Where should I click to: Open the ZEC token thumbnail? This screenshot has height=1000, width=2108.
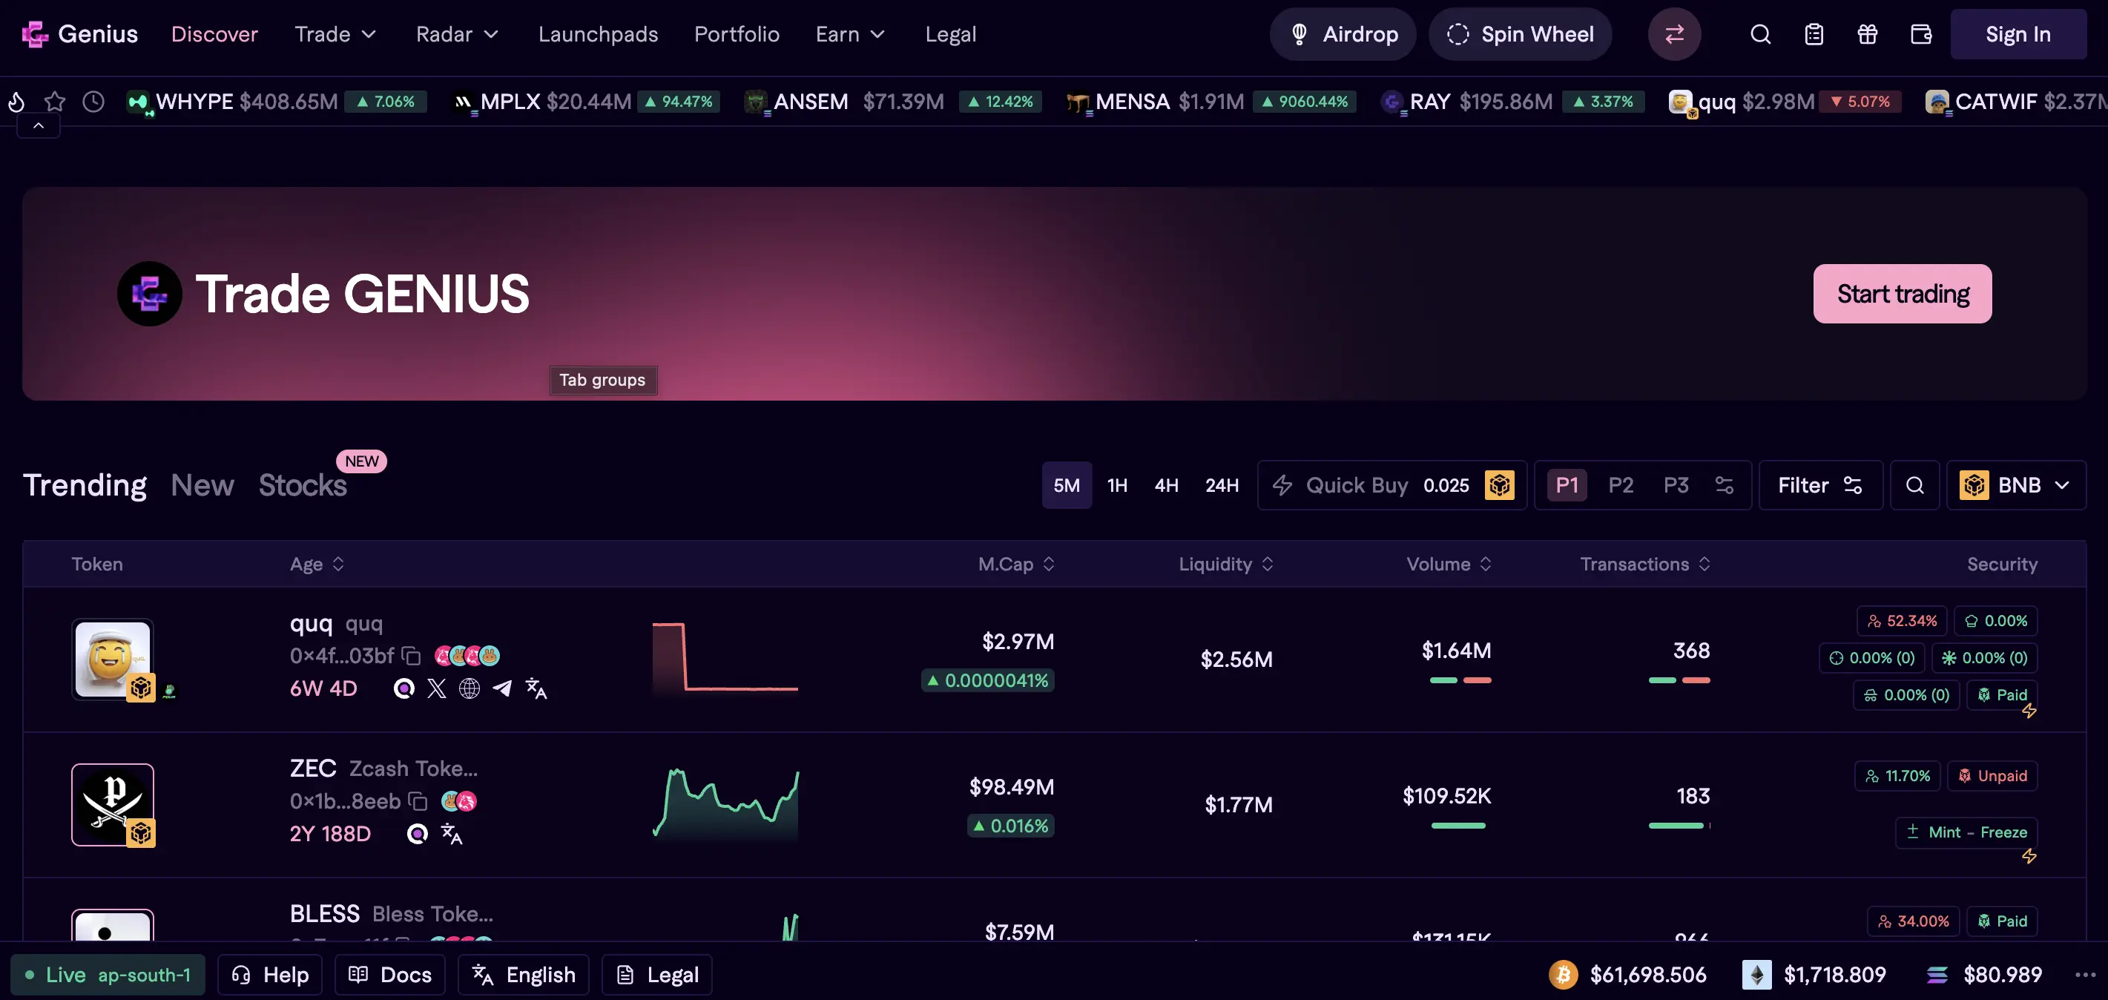[x=113, y=804]
